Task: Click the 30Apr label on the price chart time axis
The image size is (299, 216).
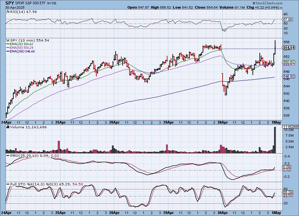Action: [223, 122]
